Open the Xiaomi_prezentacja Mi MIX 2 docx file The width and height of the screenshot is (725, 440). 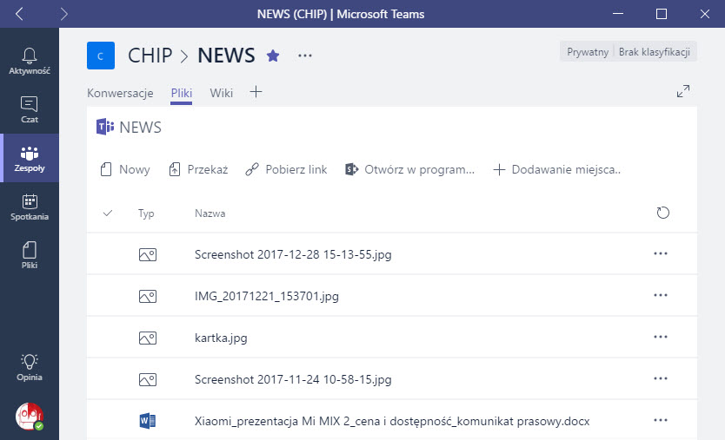coord(392,421)
